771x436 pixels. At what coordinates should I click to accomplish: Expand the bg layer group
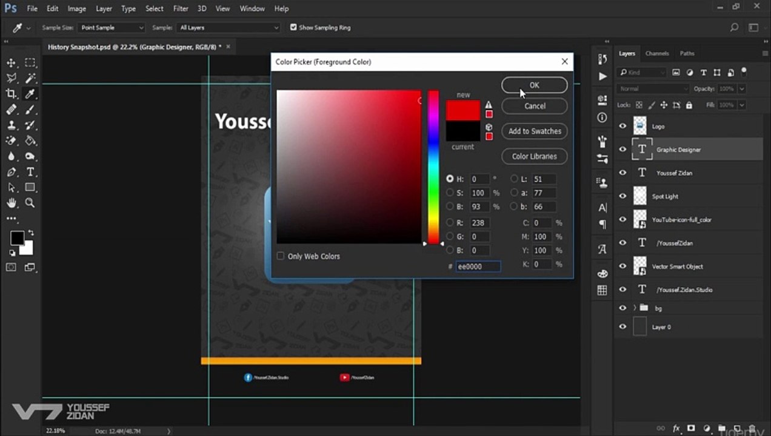click(634, 308)
